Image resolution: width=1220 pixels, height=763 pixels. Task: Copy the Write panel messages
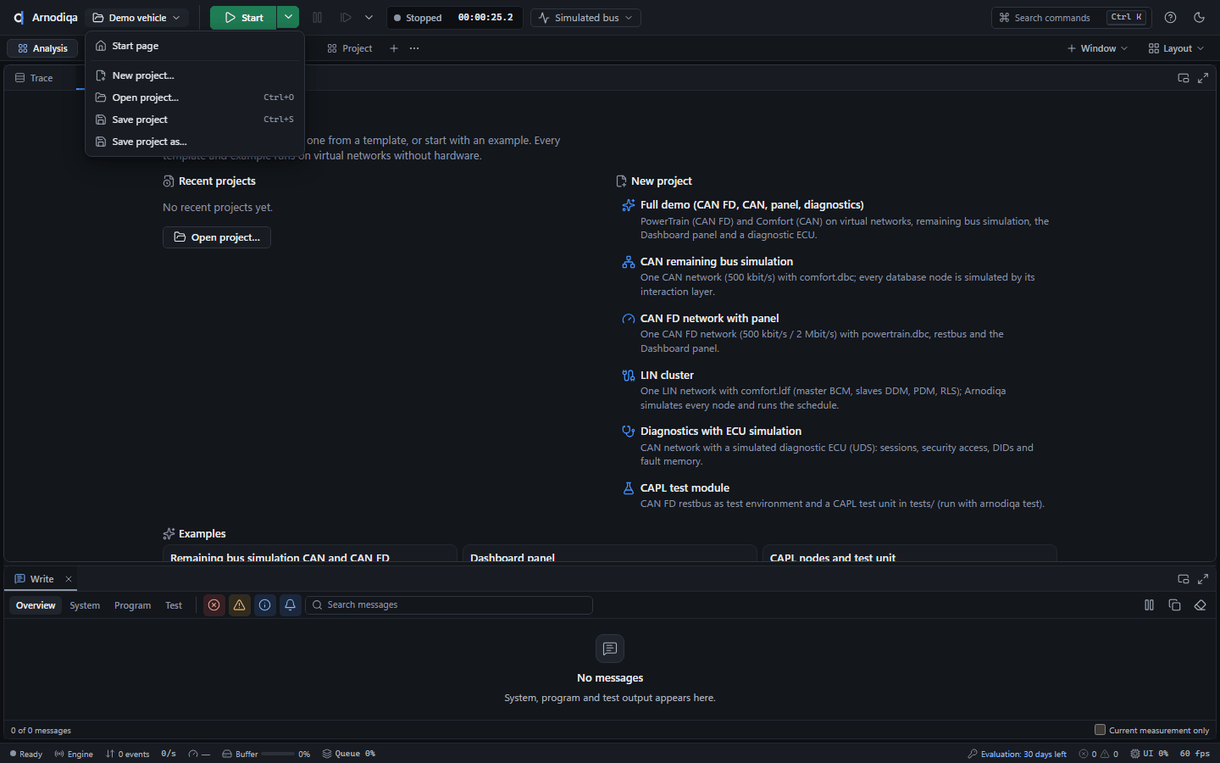point(1174,605)
